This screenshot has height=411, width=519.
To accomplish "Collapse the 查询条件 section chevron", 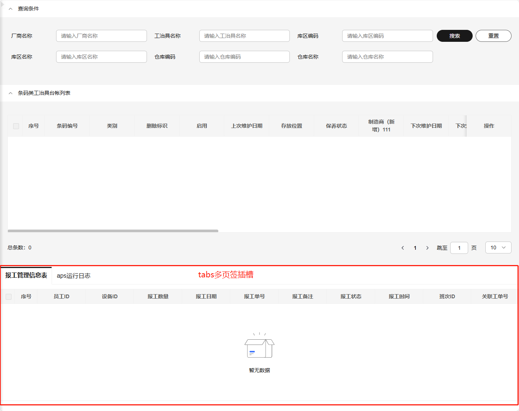I will pyautogui.click(x=10, y=9).
